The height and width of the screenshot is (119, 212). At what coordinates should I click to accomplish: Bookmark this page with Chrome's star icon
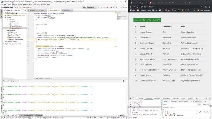pos(201,7)
